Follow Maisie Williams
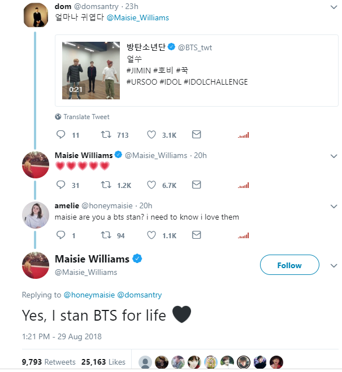 (x=289, y=265)
